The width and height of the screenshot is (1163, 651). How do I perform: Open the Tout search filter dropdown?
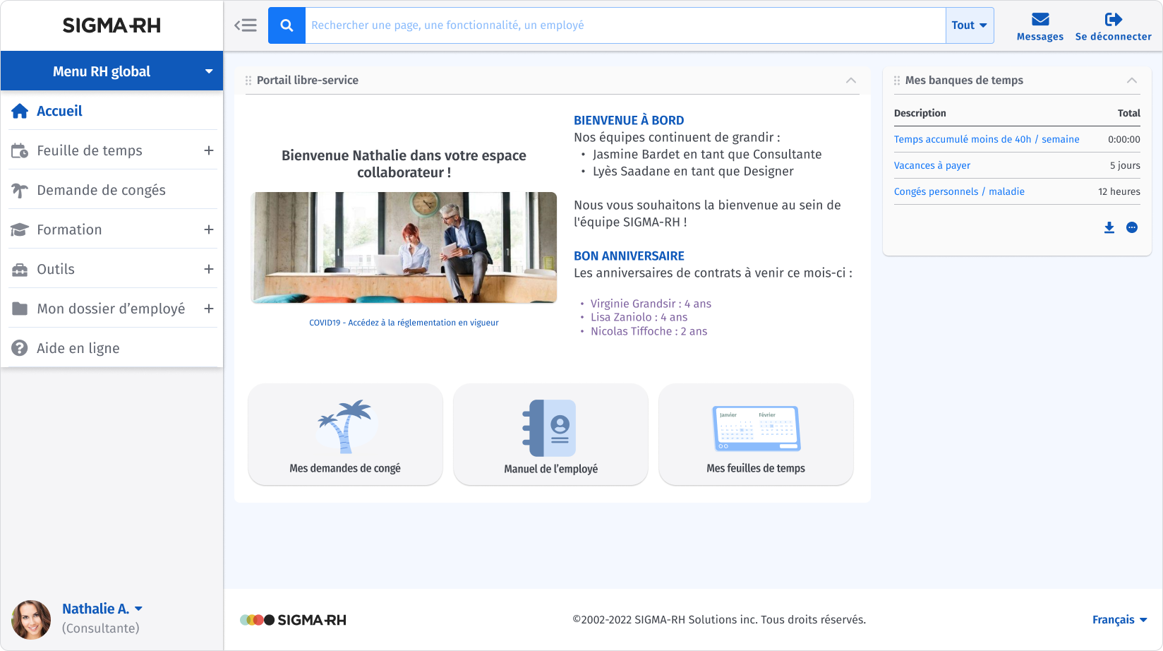(x=969, y=25)
